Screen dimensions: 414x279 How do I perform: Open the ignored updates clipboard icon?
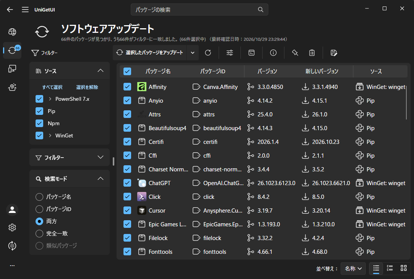(x=312, y=53)
